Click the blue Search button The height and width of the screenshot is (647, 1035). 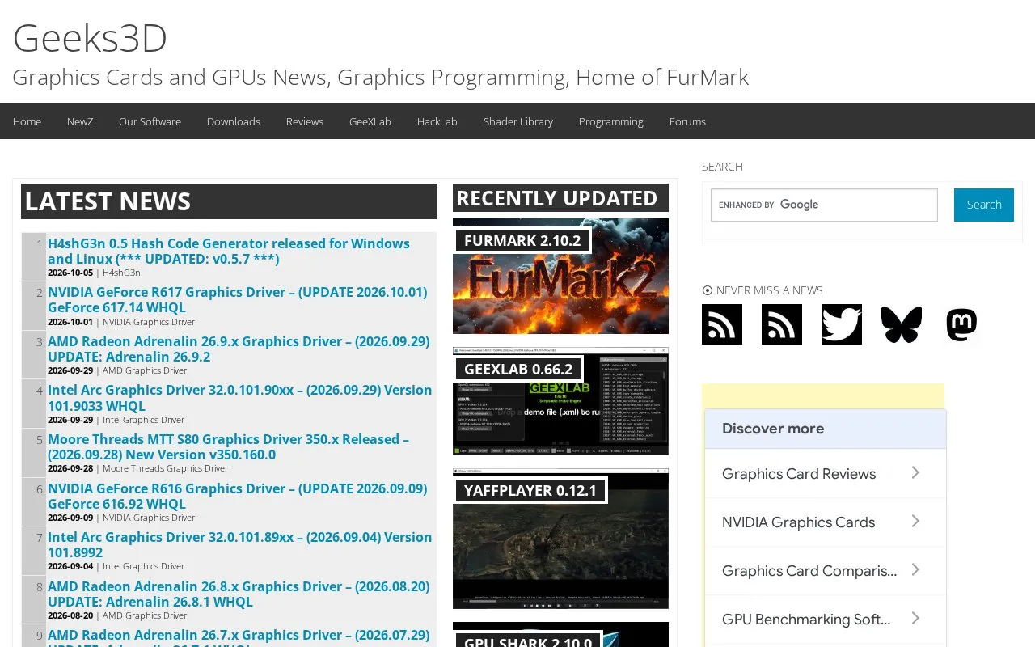(x=984, y=205)
